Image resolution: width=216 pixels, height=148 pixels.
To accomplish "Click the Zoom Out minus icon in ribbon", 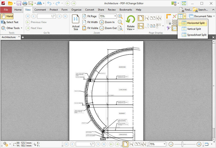I will (x=102, y=28).
